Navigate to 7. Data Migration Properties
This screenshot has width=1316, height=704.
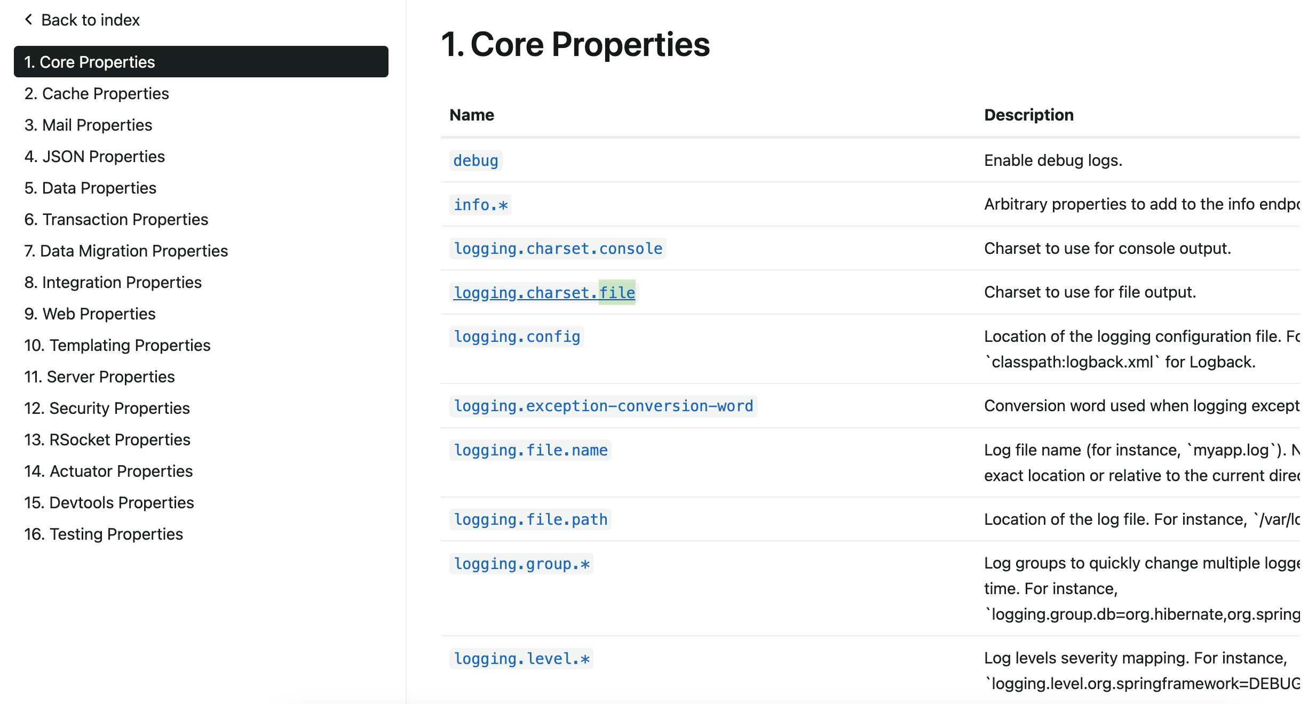(x=126, y=251)
